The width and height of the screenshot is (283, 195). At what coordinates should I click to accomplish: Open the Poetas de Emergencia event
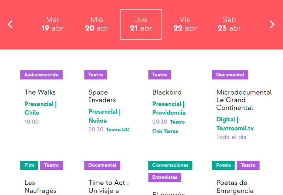pyautogui.click(x=235, y=186)
